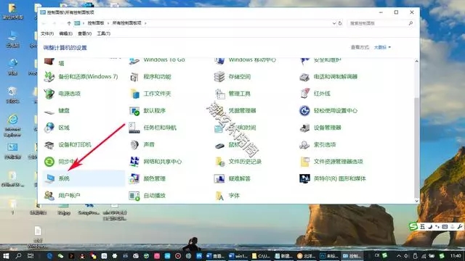Open 轻松使用设置中心 accessibility icon
This screenshot has height=261, width=465.
coord(304,111)
